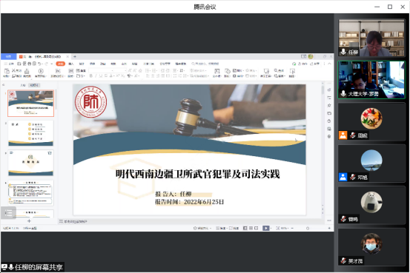Adjust the zoom slider handle in status bar
This screenshot has height=273, width=410.
pyautogui.click(x=308, y=228)
